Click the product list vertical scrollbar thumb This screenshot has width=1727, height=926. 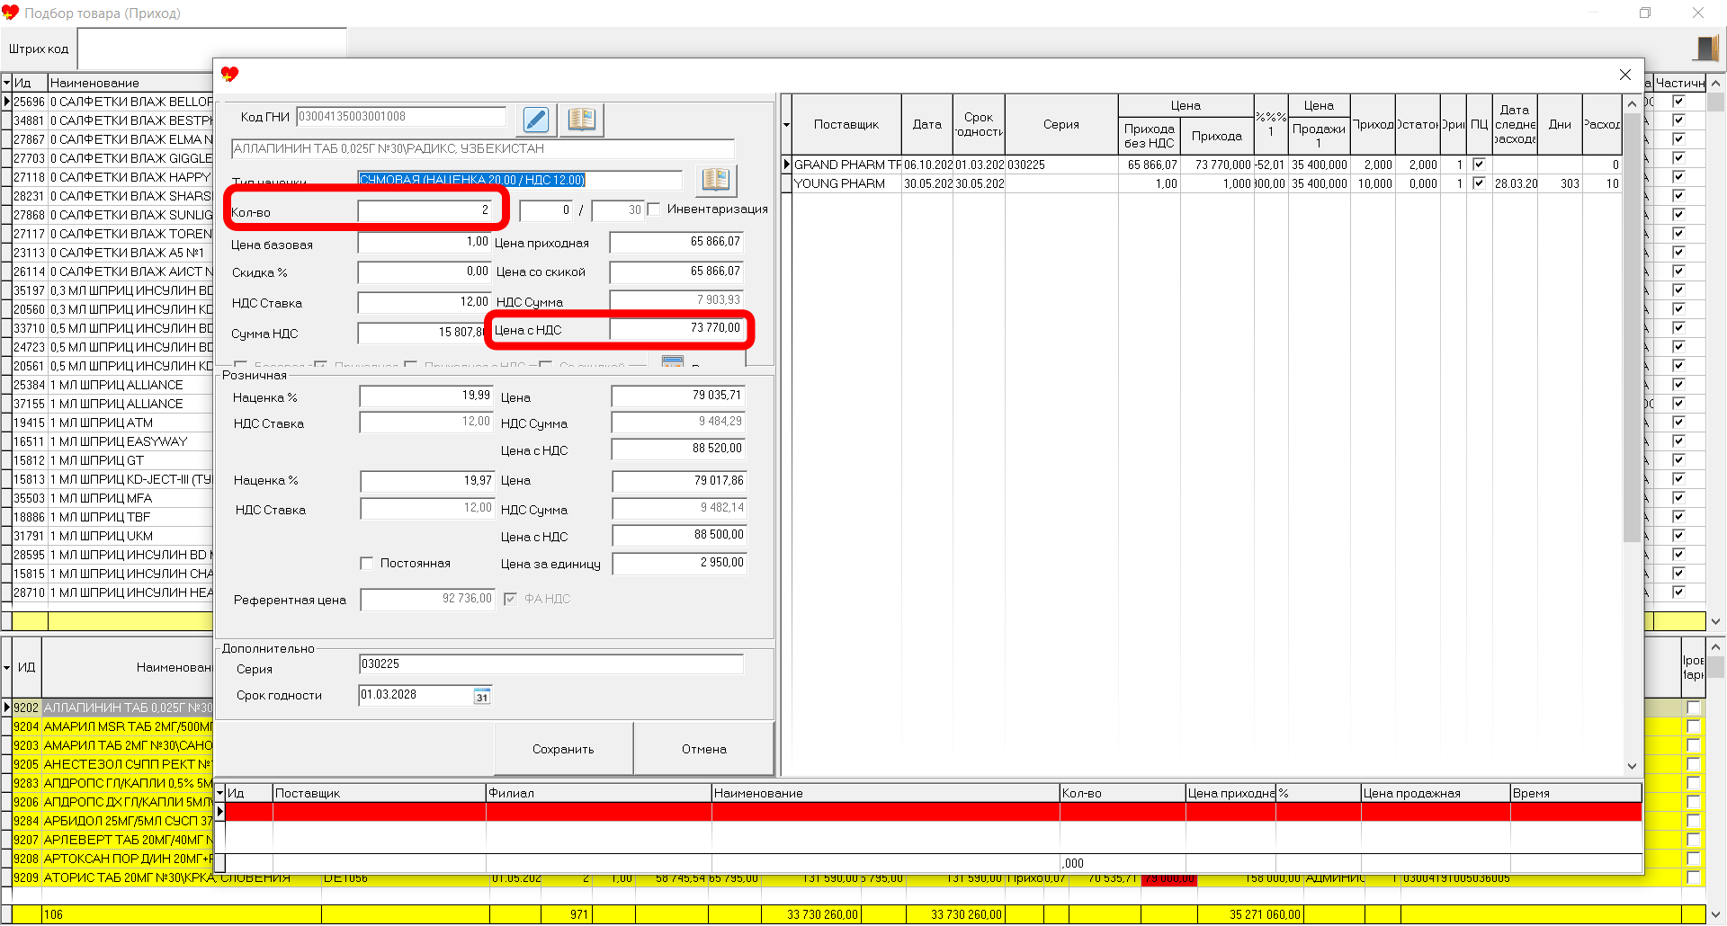tap(1715, 102)
